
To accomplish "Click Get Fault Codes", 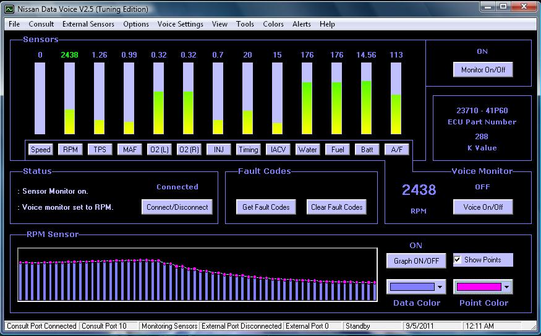I will [x=266, y=207].
